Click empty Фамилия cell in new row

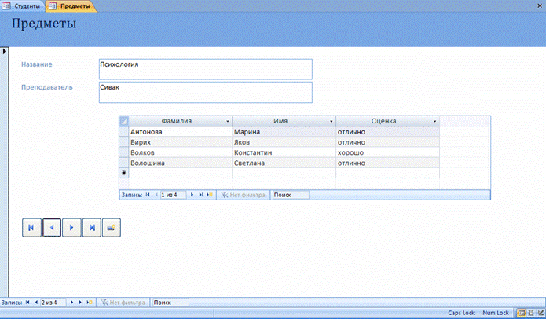[x=181, y=173]
